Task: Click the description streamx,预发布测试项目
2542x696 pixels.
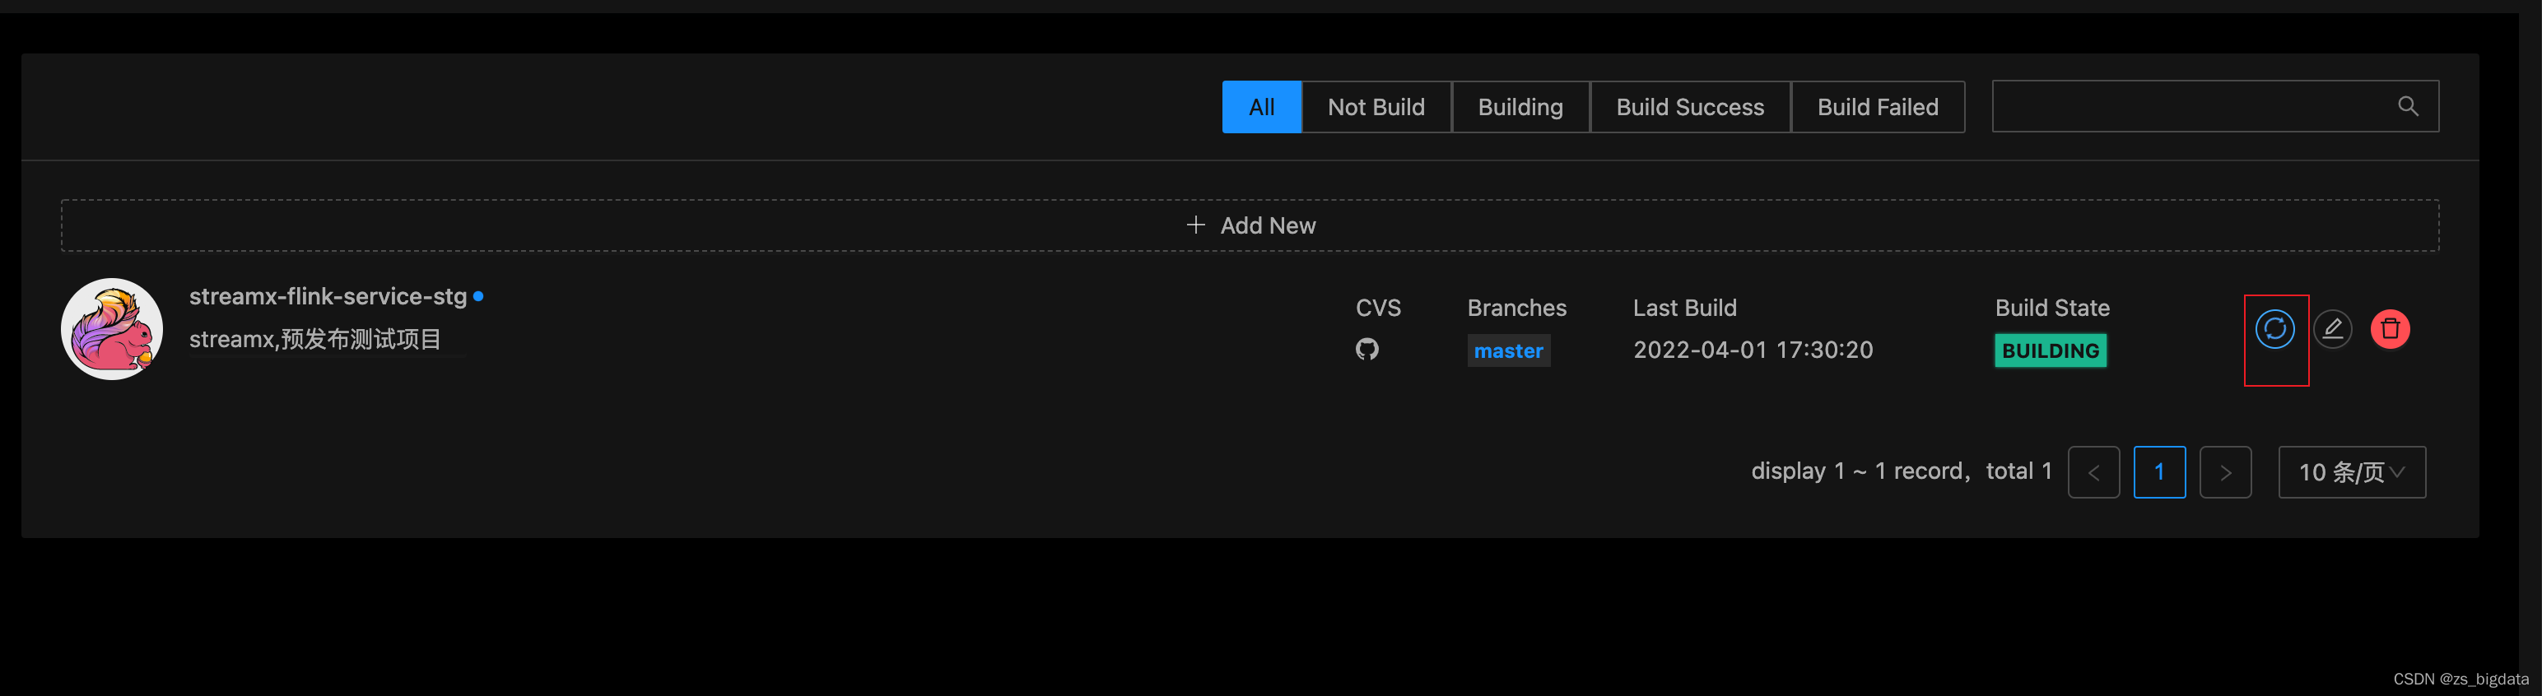Action: tap(314, 339)
